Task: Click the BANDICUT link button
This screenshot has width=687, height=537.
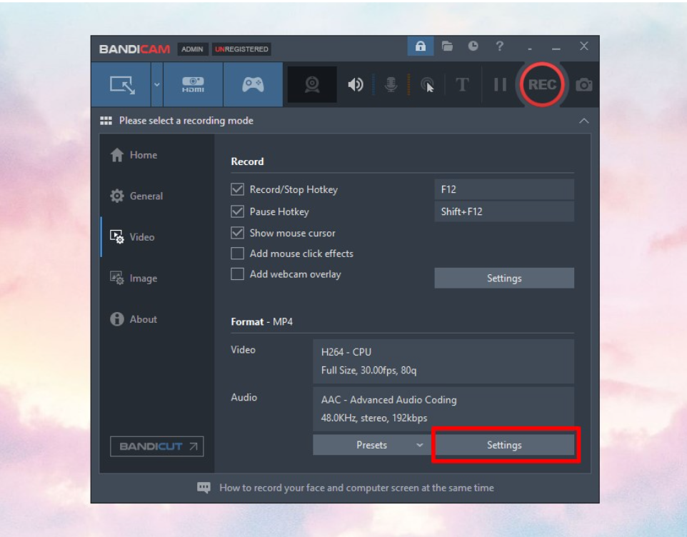Action: pyautogui.click(x=157, y=446)
